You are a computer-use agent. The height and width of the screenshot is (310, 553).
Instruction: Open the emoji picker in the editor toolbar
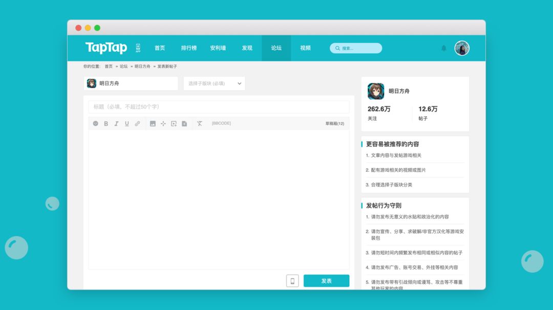tap(96, 123)
